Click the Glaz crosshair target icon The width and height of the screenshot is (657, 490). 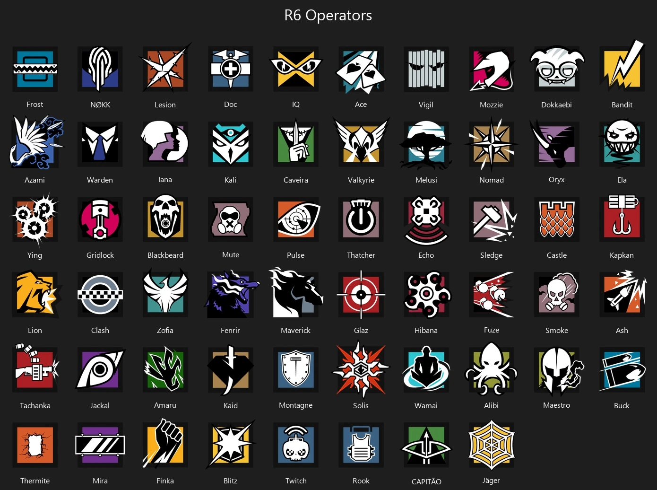tap(361, 295)
